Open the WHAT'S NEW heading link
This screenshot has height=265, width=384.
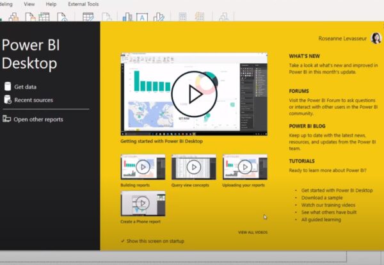tap(305, 56)
